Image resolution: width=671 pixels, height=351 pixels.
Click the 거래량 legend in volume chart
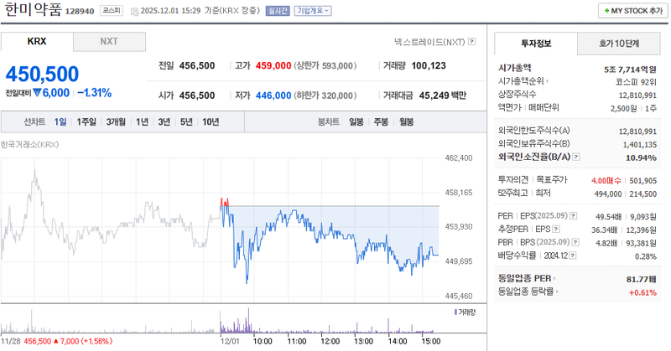tap(465, 312)
